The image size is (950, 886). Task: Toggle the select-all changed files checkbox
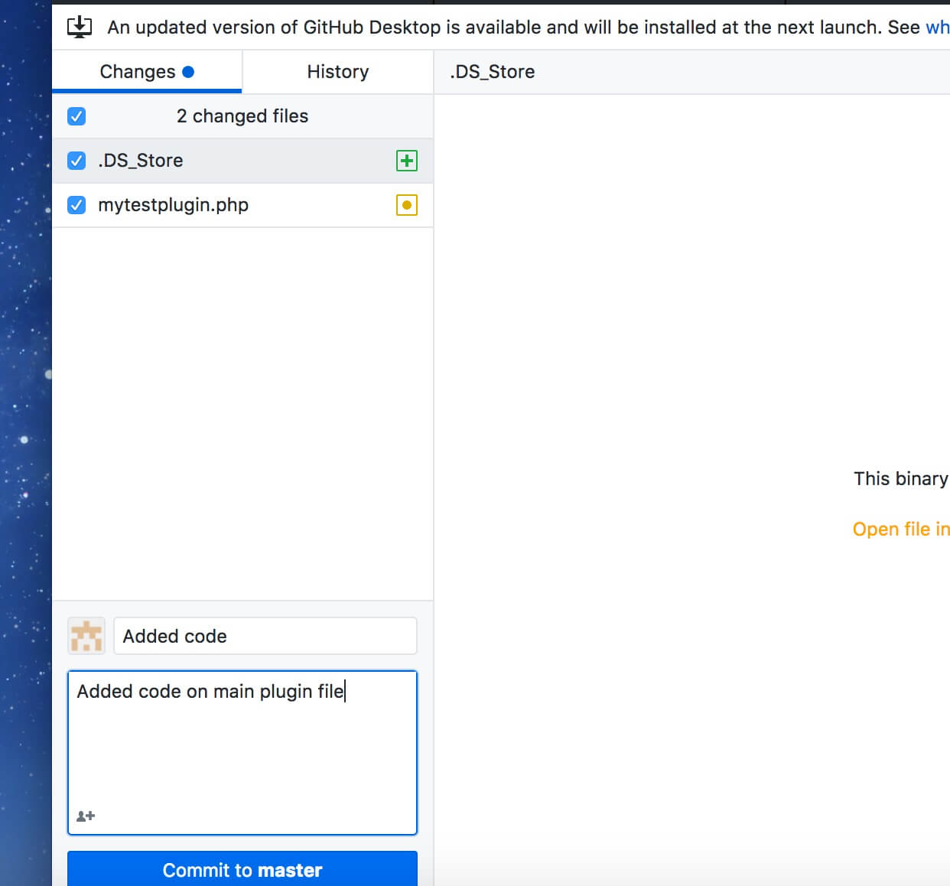76,116
